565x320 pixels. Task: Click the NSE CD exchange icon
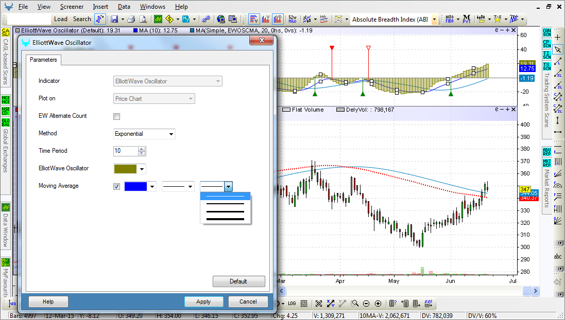pos(5,111)
